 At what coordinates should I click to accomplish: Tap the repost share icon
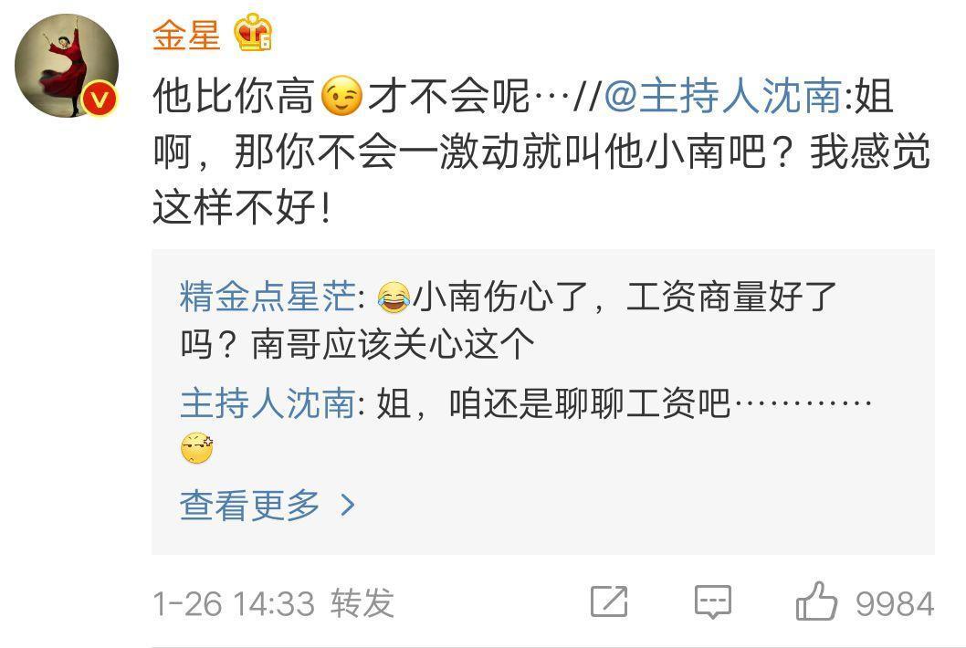(x=609, y=601)
